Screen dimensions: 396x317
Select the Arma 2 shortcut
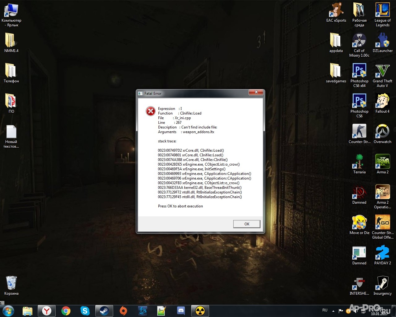point(383,164)
